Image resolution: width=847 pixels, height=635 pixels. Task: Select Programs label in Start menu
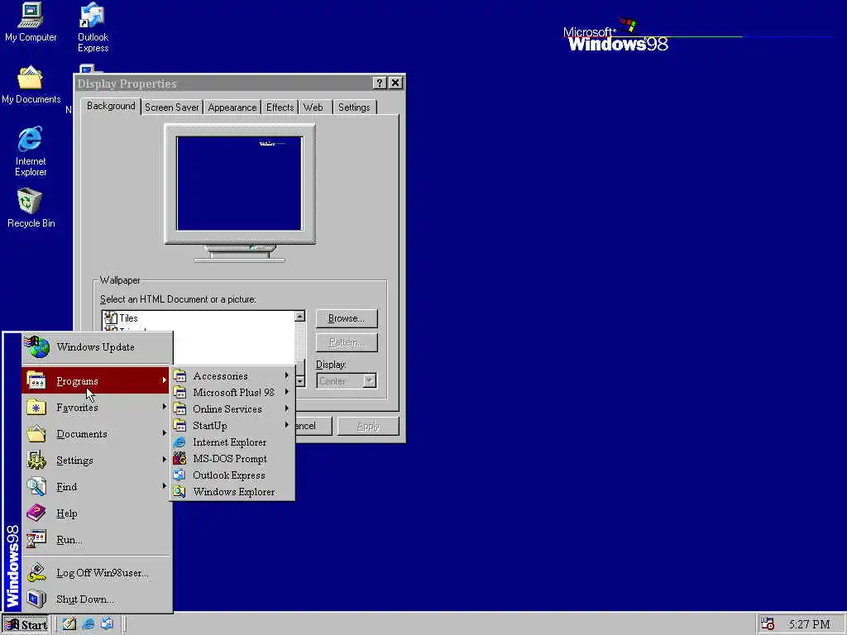pyautogui.click(x=77, y=381)
